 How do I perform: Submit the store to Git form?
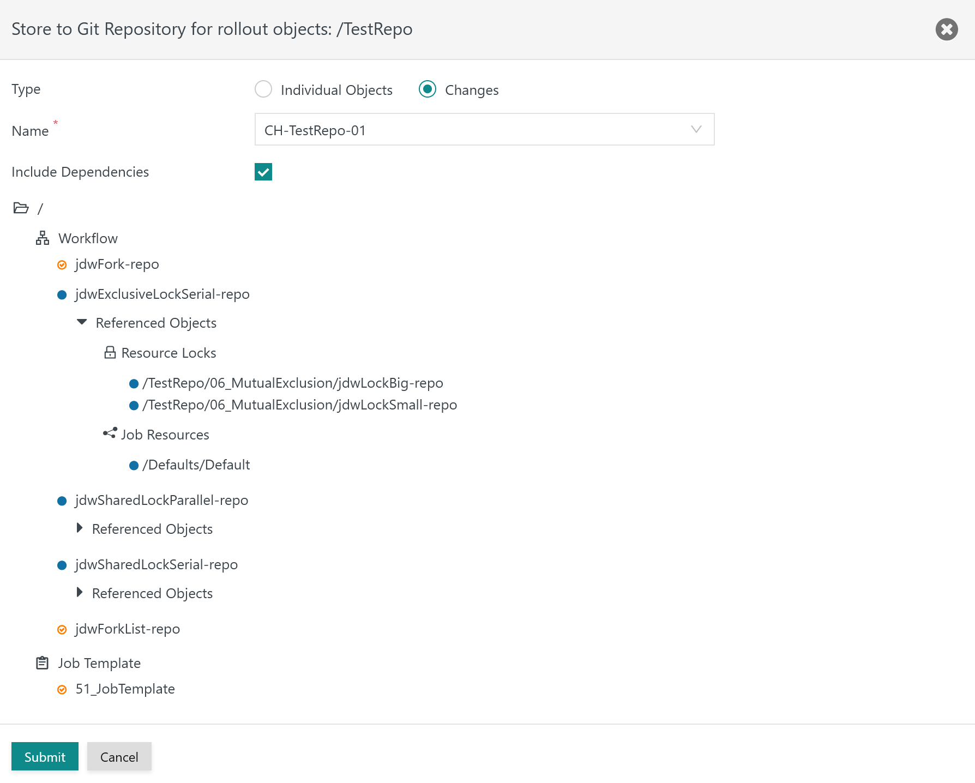[45, 756]
